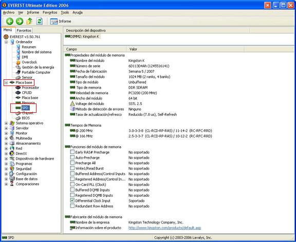Screen dimensions: 296x242
Task: Select the Monitor category
Action: [x=22, y=133]
